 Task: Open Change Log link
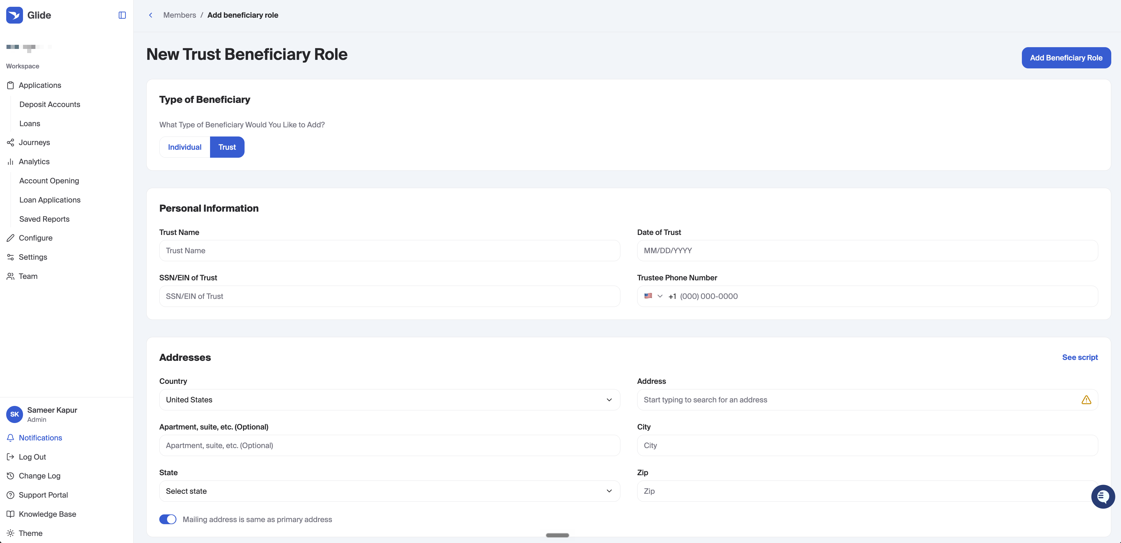[x=40, y=476]
